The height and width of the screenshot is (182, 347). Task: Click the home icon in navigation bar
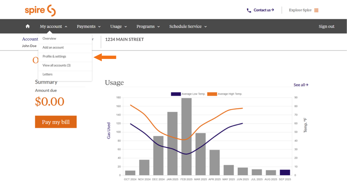[x=28, y=26]
